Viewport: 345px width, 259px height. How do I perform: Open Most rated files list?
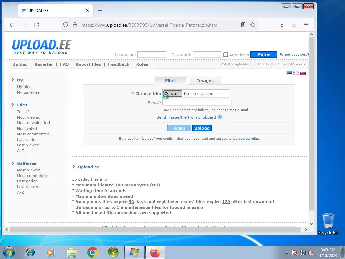[x=27, y=128]
